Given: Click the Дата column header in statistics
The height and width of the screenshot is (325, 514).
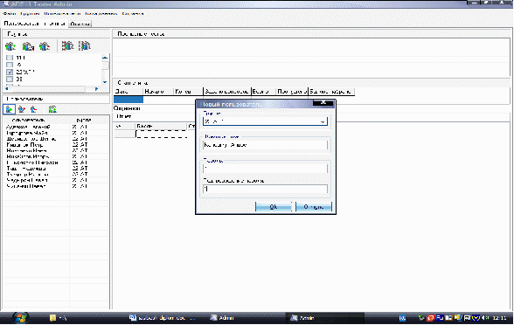Looking at the screenshot, I should pyautogui.click(x=128, y=92).
